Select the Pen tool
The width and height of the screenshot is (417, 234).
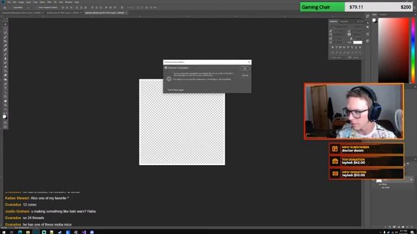5,84
